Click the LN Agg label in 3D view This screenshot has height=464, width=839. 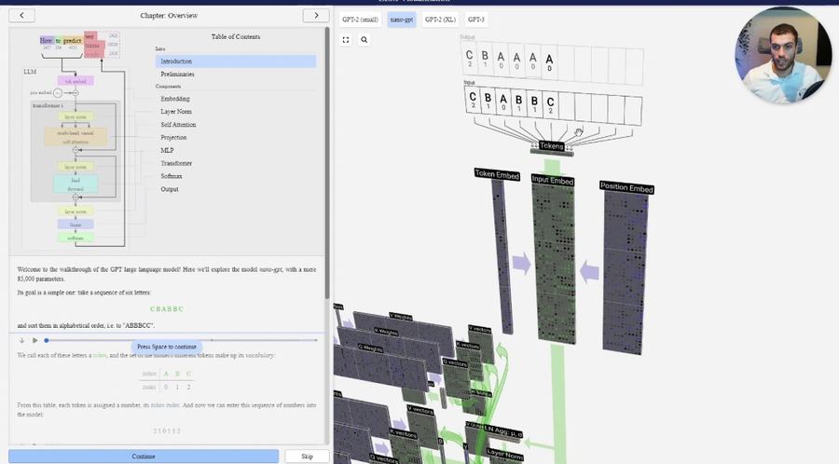tap(502, 431)
